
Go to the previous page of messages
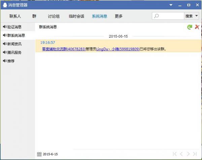pyautogui.click(x=181, y=154)
